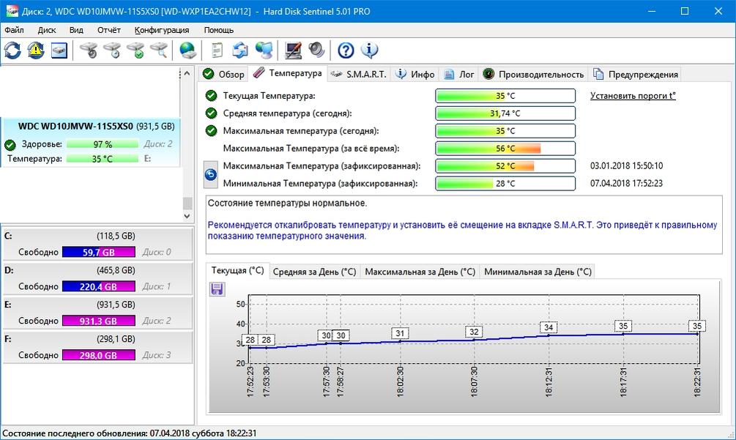Show the Минимальная за День (°C) graph
The width and height of the screenshot is (736, 440).
coord(538,272)
